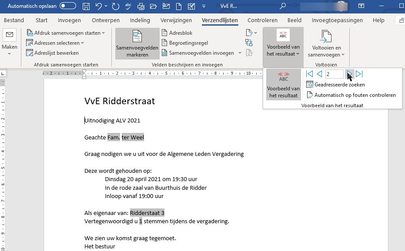Screen dimensions: 405x251
Task: Click Automatisch op fouten controleren
Action: pyautogui.click(x=351, y=95)
